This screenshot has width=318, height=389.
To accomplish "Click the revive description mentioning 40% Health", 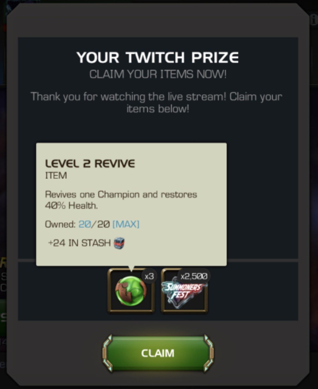I will click(x=121, y=200).
